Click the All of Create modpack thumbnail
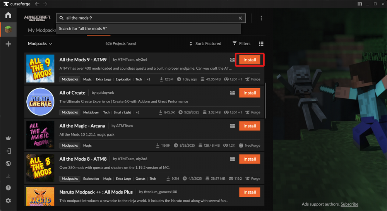 40,101
